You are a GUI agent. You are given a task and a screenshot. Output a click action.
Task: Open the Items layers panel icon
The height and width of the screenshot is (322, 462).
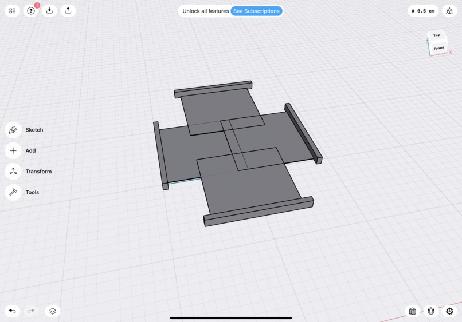point(52,311)
